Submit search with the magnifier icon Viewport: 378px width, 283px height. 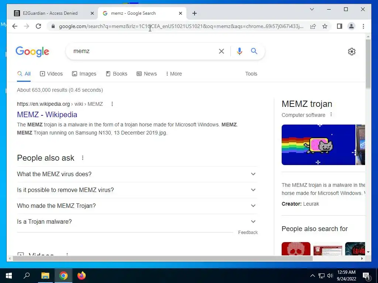pos(254,51)
